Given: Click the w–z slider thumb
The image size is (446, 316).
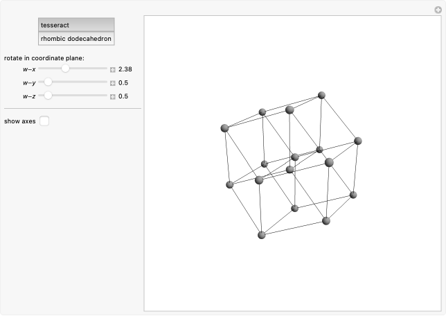Looking at the screenshot, I should point(48,96).
